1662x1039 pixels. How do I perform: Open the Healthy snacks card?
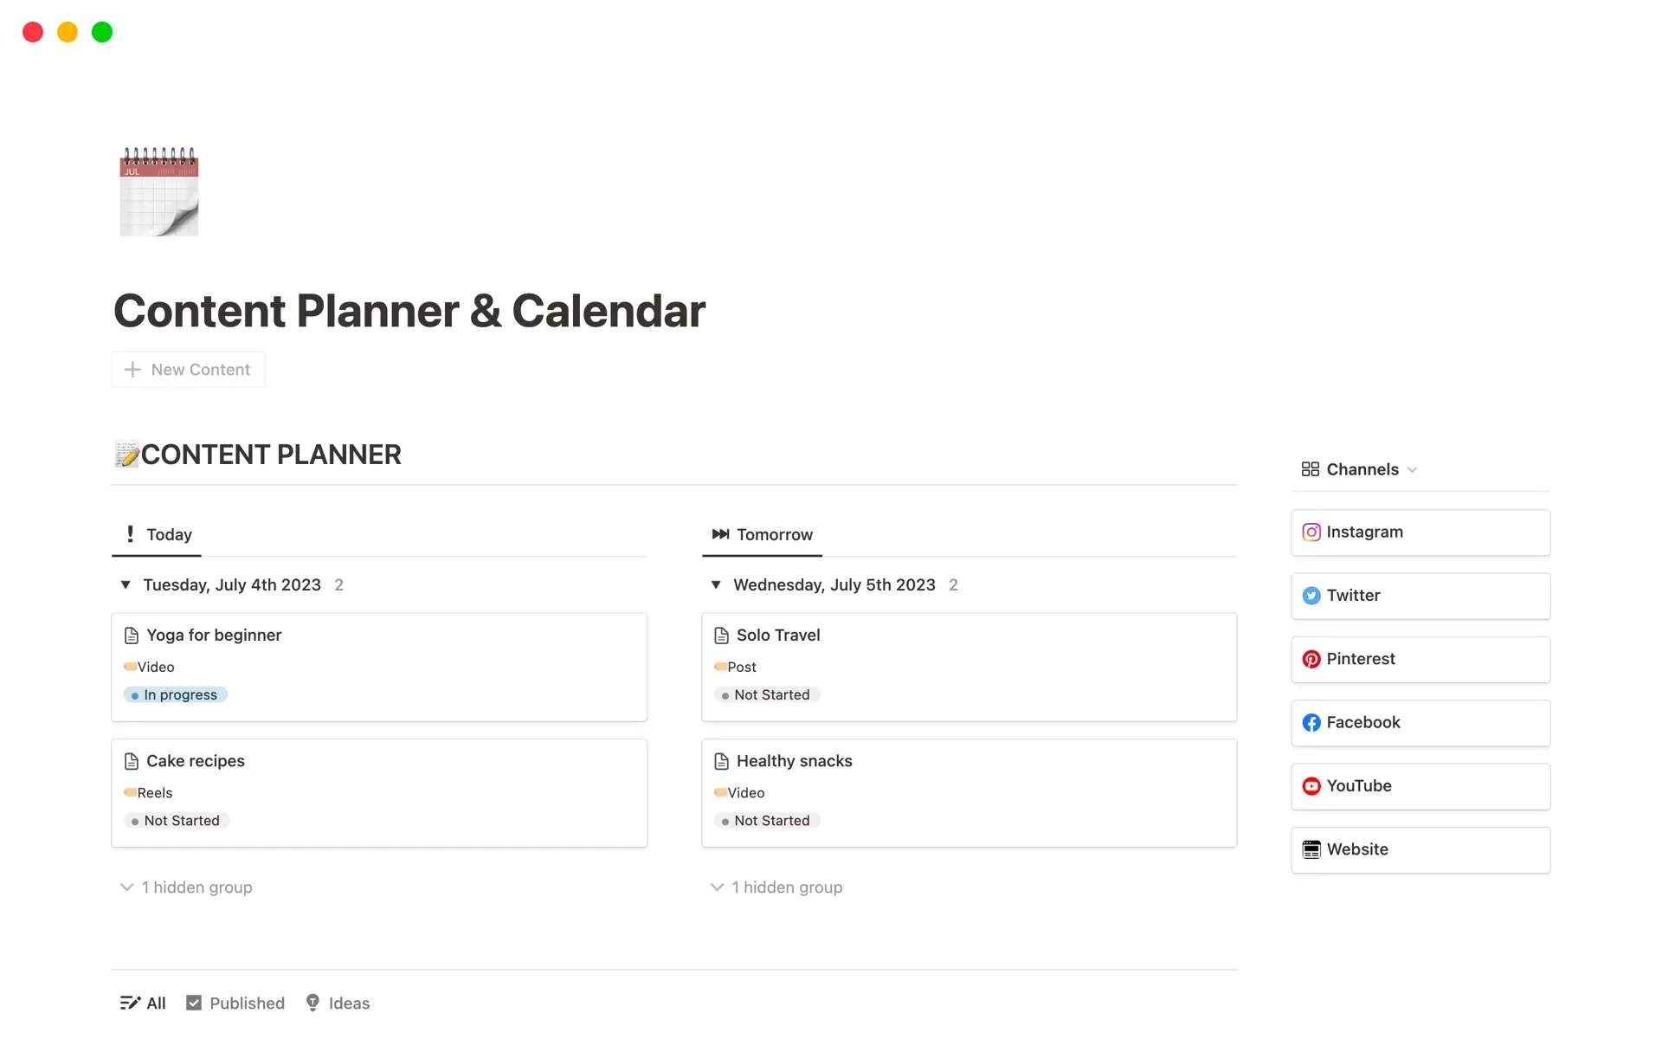(x=794, y=761)
